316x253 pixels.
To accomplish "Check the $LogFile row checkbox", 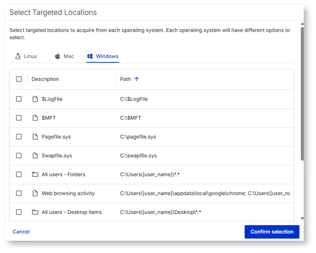I will 19,99.
